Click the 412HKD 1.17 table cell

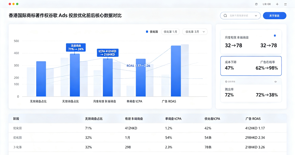[x=255, y=128]
